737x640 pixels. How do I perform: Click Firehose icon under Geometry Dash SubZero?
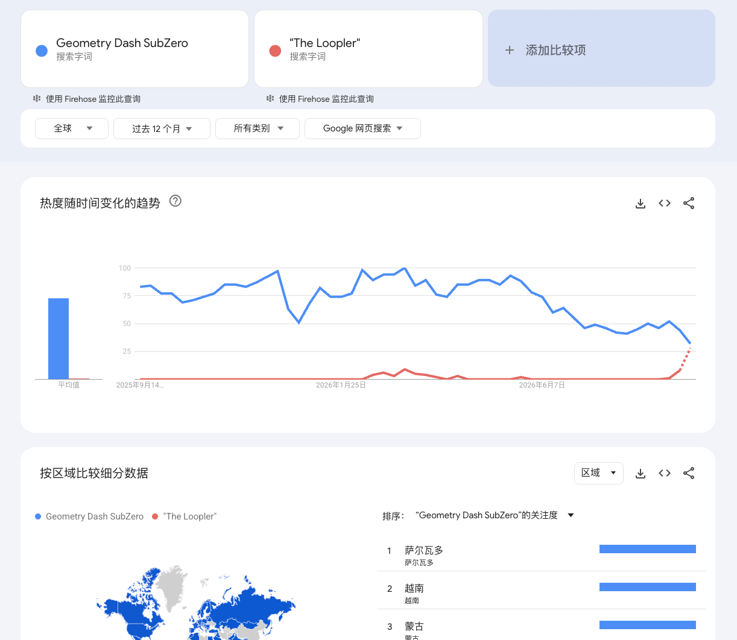pyautogui.click(x=37, y=98)
